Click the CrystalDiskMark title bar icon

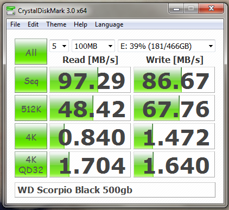coord(10,11)
